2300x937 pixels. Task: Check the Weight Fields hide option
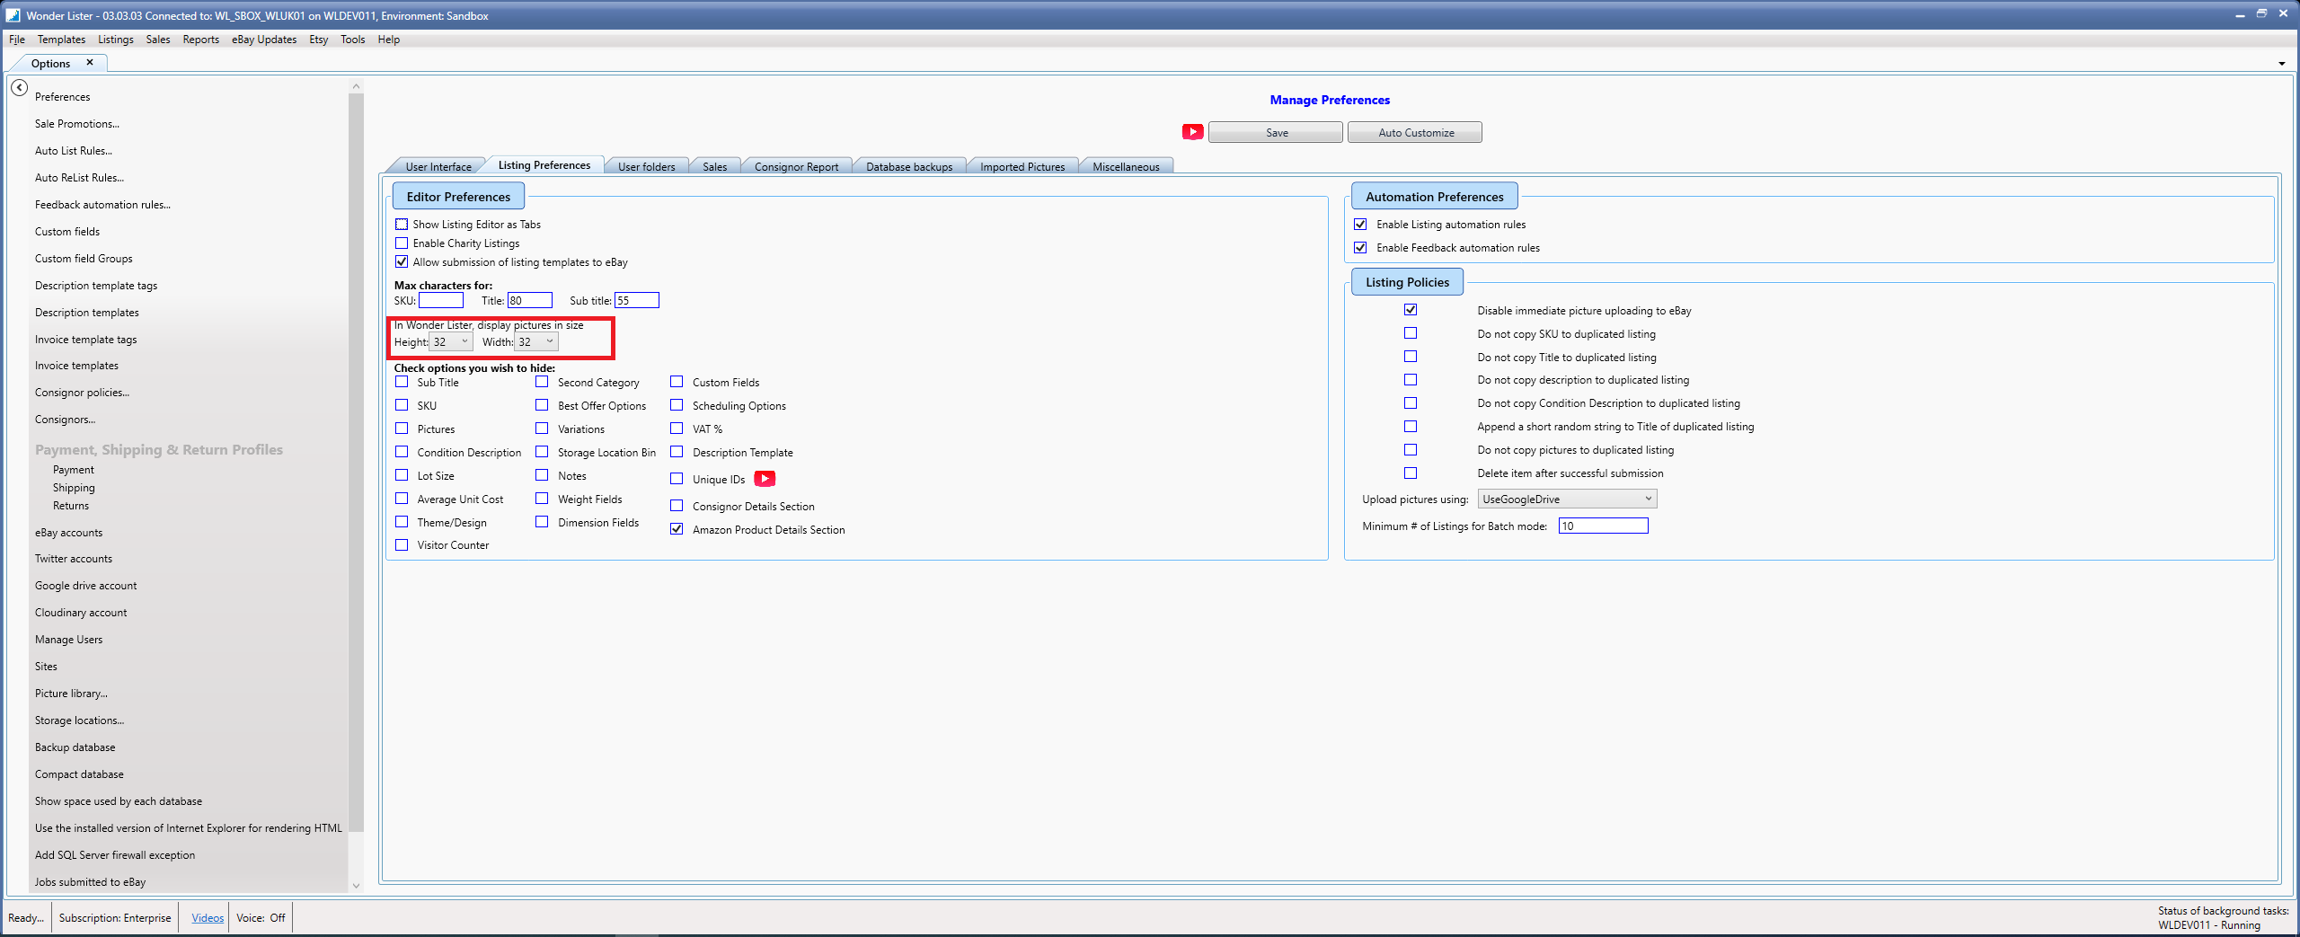click(542, 499)
